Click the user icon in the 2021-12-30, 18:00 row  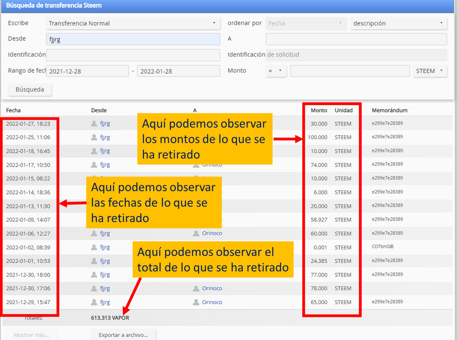coord(94,275)
